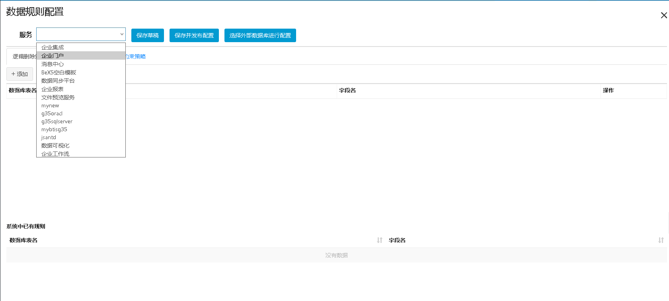This screenshot has height=301, width=669.
Task: Choose 企业报表 from service list
Action: click(x=53, y=89)
